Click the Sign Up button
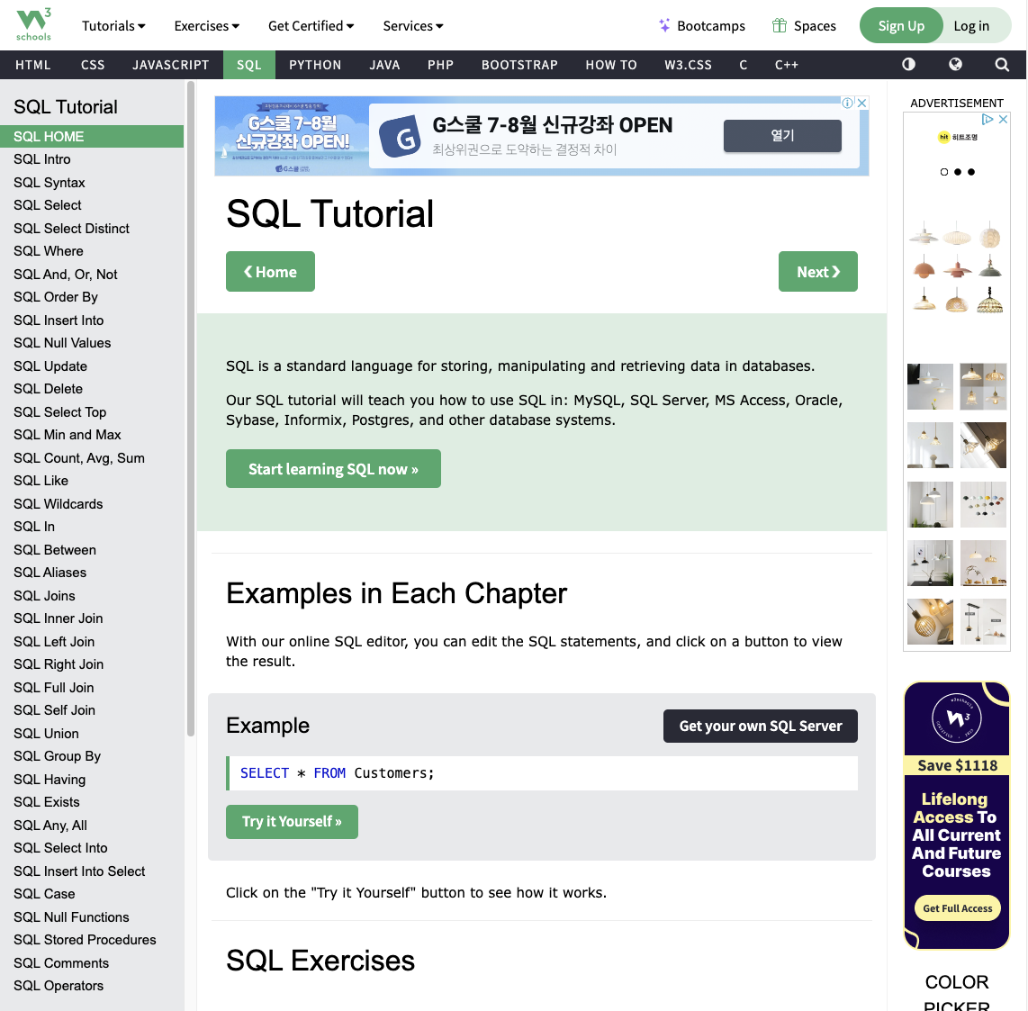The width and height of the screenshot is (1028, 1011). [901, 25]
